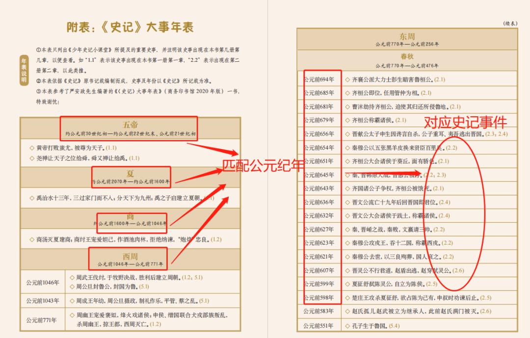Click the 公元前636年 year cell
Screen dimensions: 530x338
tap(319, 202)
